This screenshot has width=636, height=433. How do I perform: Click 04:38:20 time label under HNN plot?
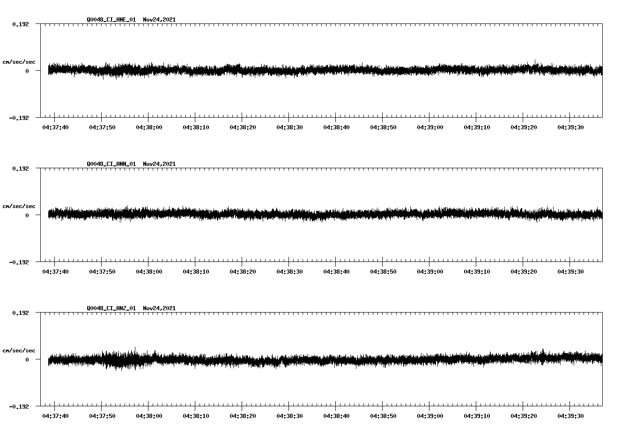[x=243, y=271]
